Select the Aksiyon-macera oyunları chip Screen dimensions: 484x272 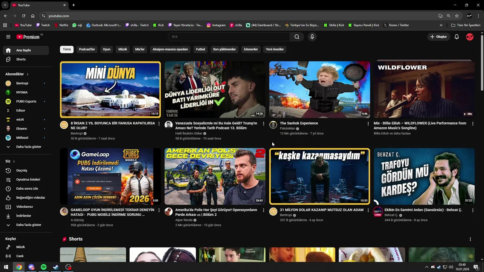pyautogui.click(x=170, y=49)
